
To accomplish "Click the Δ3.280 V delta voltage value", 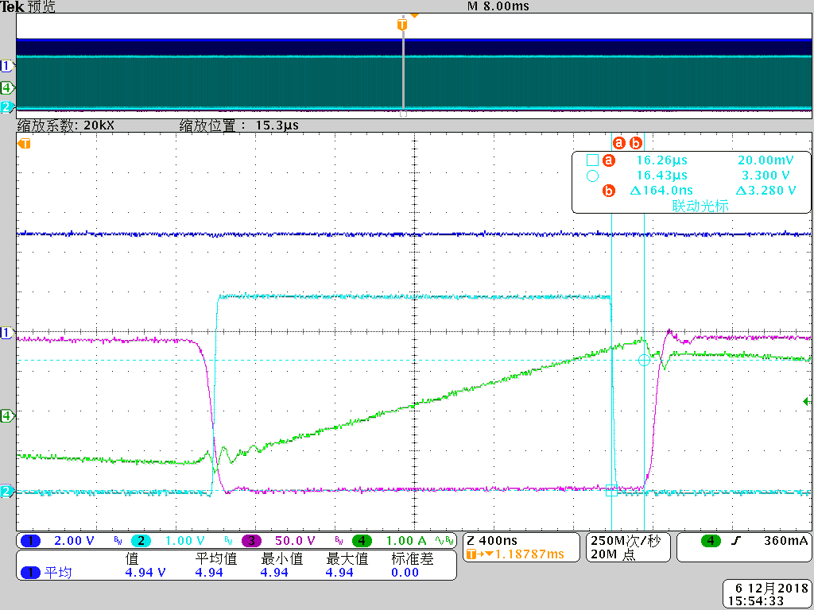I will [766, 191].
